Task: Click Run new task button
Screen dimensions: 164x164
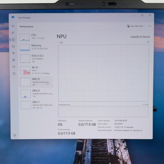Action: point(135,26)
